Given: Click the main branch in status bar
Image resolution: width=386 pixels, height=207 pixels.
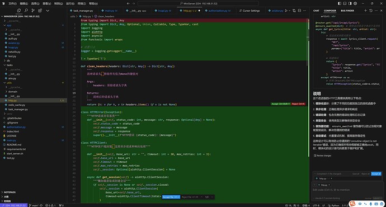Looking at the screenshot, I should 34,205.
